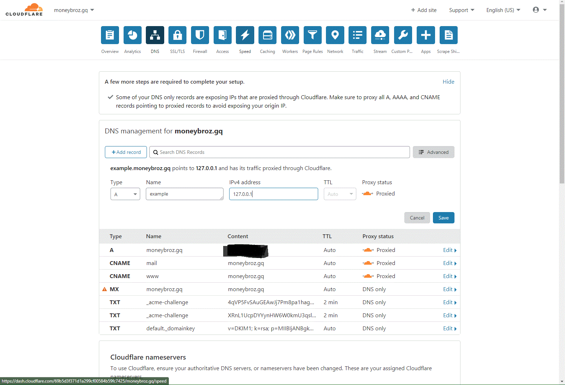Click the Type column header
565x385 pixels.
[x=115, y=236]
